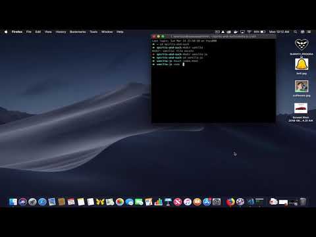This screenshot has height=237, width=316.
Task: Click Siri icon in menu bar
Action: [302, 32]
